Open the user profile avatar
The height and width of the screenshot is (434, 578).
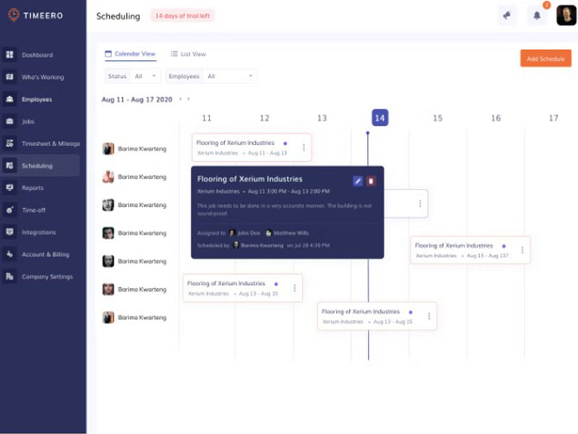566,15
